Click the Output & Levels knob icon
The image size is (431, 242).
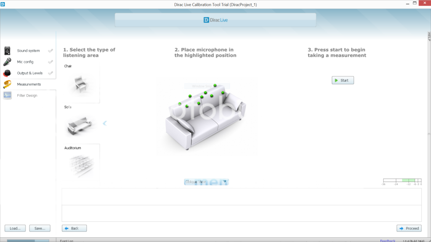click(x=7, y=73)
